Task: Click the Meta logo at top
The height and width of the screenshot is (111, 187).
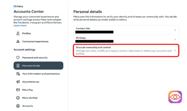Action: coord(18,6)
